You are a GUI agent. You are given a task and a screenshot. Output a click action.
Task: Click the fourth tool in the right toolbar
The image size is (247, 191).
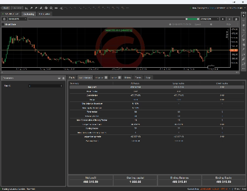pyautogui.click(x=244, y=30)
